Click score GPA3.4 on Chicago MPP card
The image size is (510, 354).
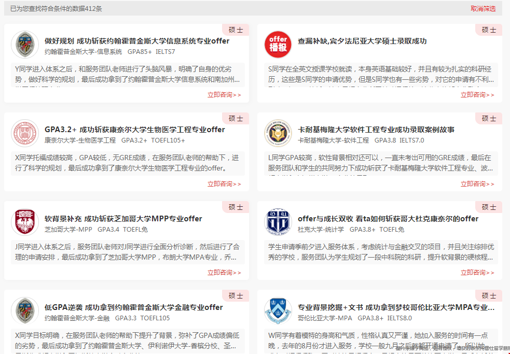(108, 230)
